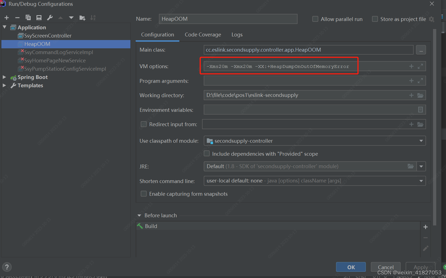Open the JRE dropdown arrow
The width and height of the screenshot is (446, 278).
[x=421, y=166]
